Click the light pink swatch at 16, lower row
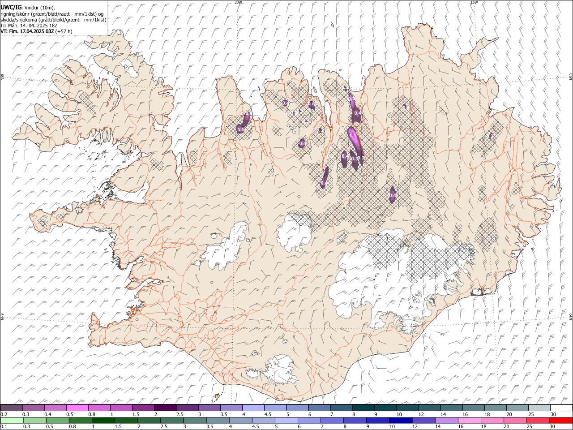 pyautogui.click(x=470, y=420)
